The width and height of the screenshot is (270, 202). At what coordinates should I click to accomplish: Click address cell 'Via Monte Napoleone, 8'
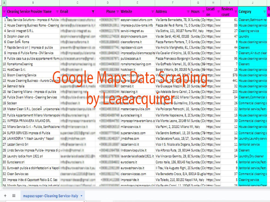[x=173, y=115]
